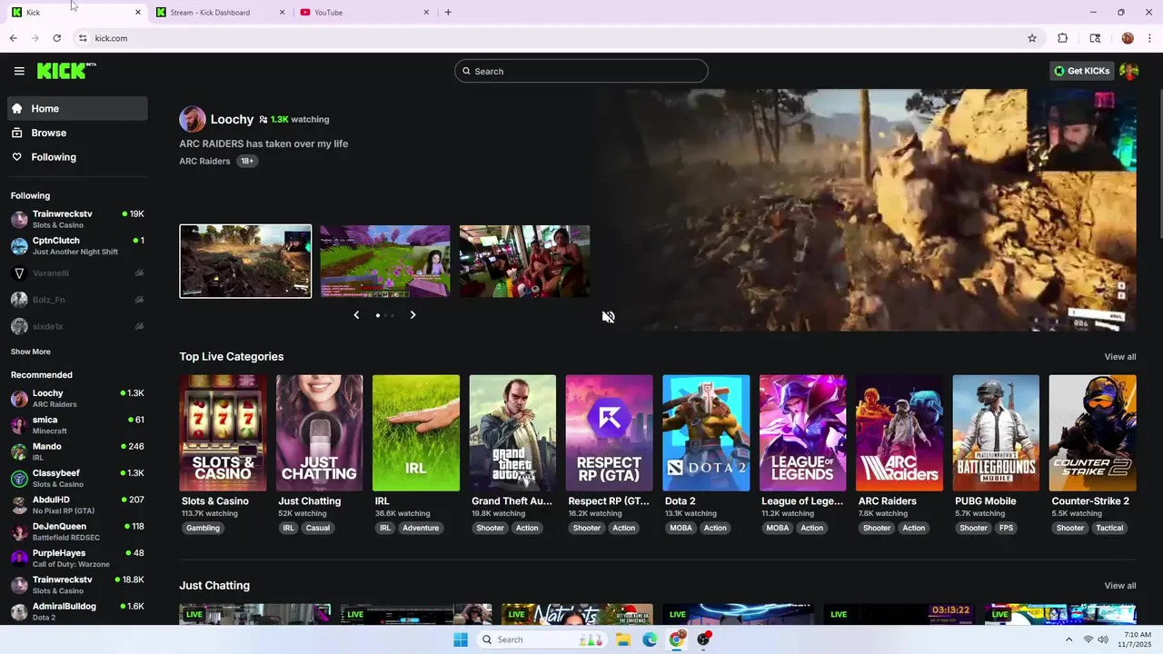Screen dimensions: 1163x654
Task: Reload the page with the refresh icon
Action: tap(56, 38)
